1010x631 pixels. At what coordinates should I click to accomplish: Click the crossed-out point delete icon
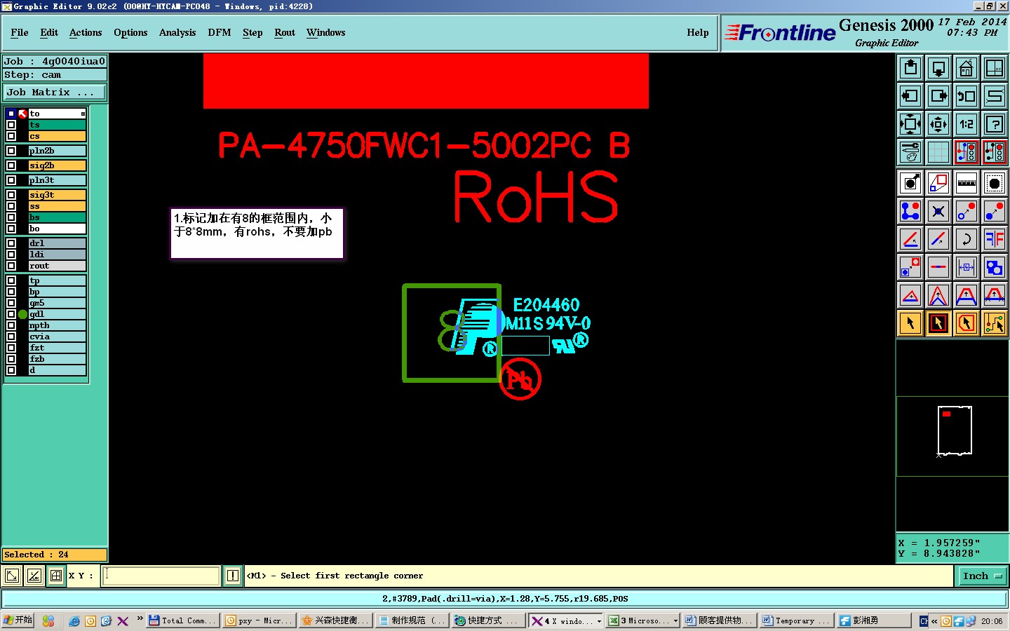pyautogui.click(x=938, y=211)
